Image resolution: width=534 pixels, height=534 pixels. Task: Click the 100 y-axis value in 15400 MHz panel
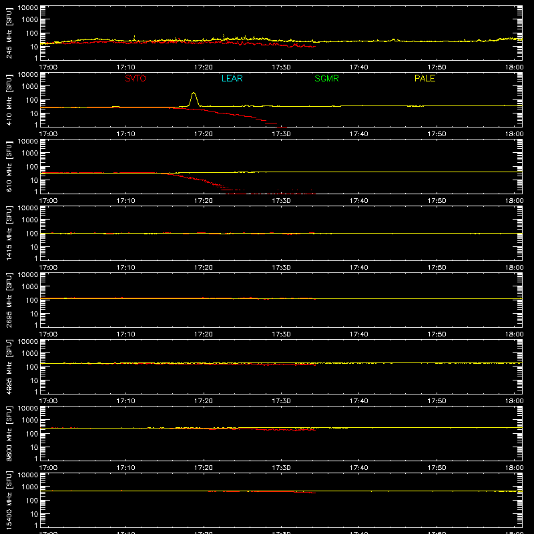[32, 501]
